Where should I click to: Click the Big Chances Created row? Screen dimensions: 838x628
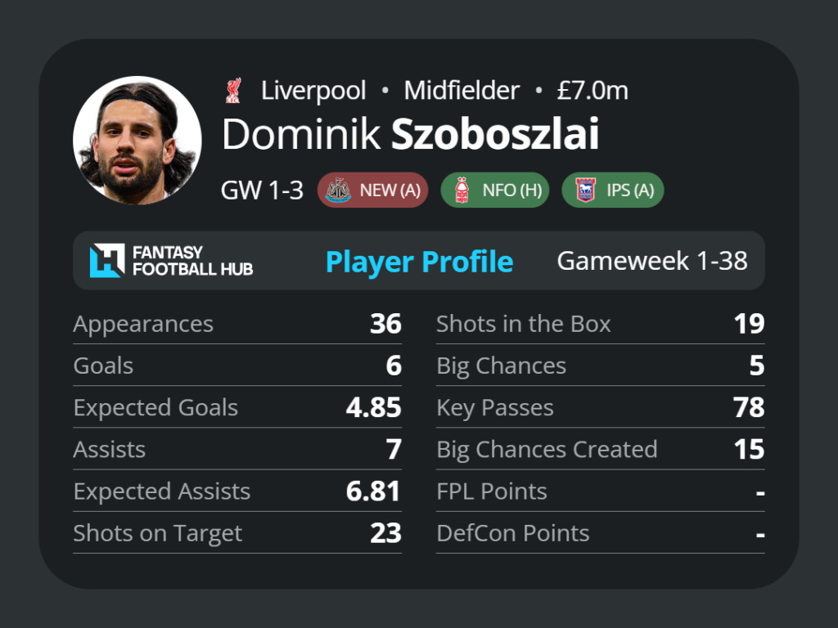[x=600, y=449]
